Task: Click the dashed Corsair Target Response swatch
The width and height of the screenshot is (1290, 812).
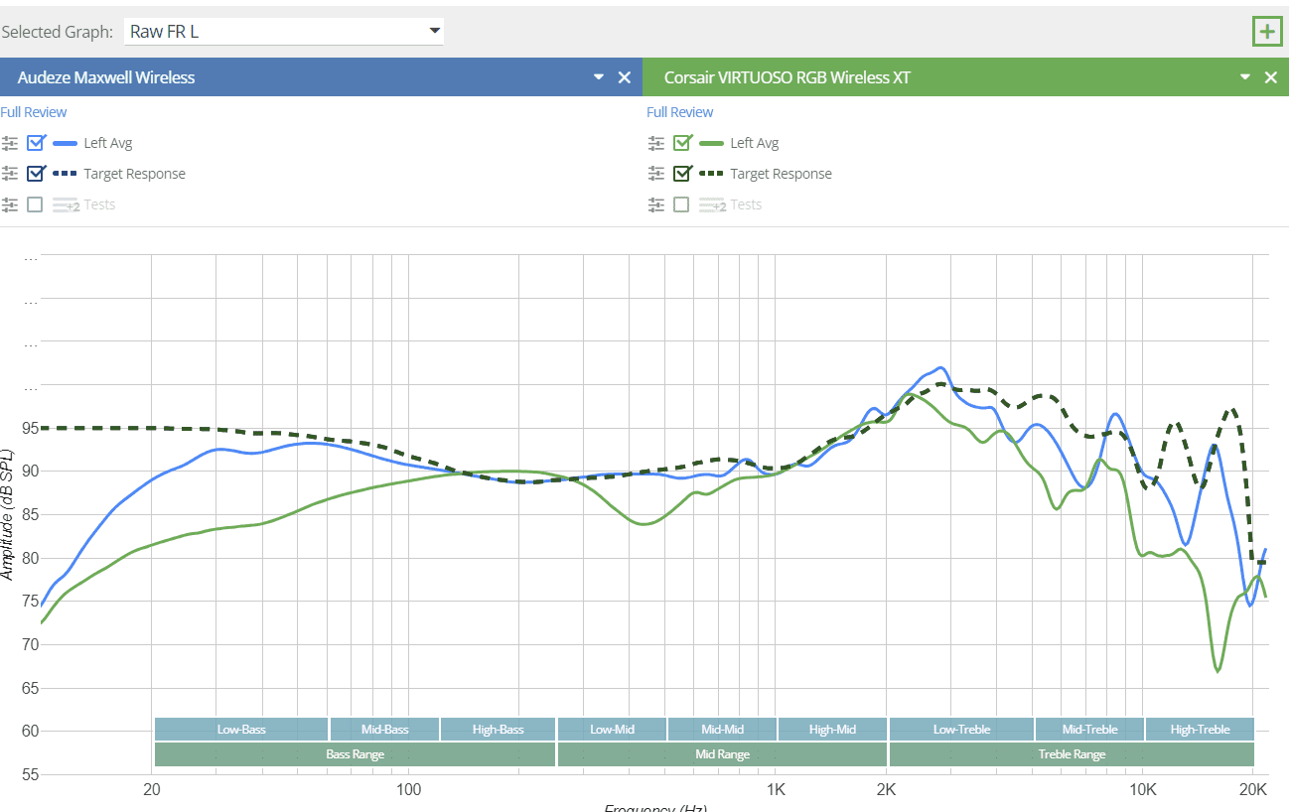Action: [x=712, y=174]
